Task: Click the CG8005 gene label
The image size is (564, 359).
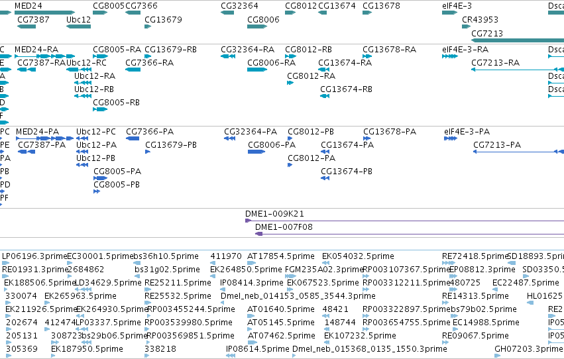Action: pos(109,6)
